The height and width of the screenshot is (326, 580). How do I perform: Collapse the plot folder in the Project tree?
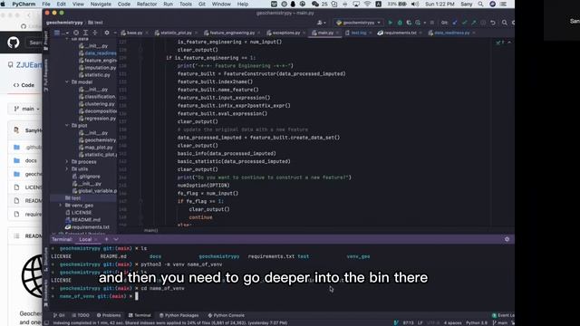[x=67, y=125]
